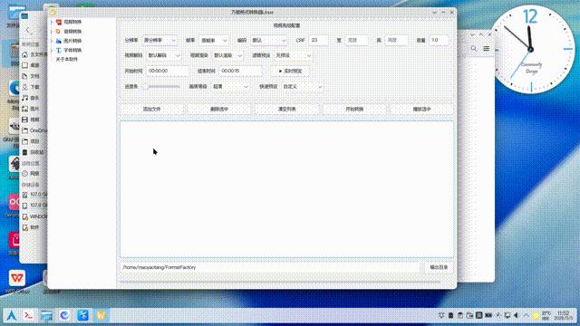Viewport: 580px width, 326px height.
Task: Click the pictures icon in file manager sidebar
Action: [x=25, y=109]
